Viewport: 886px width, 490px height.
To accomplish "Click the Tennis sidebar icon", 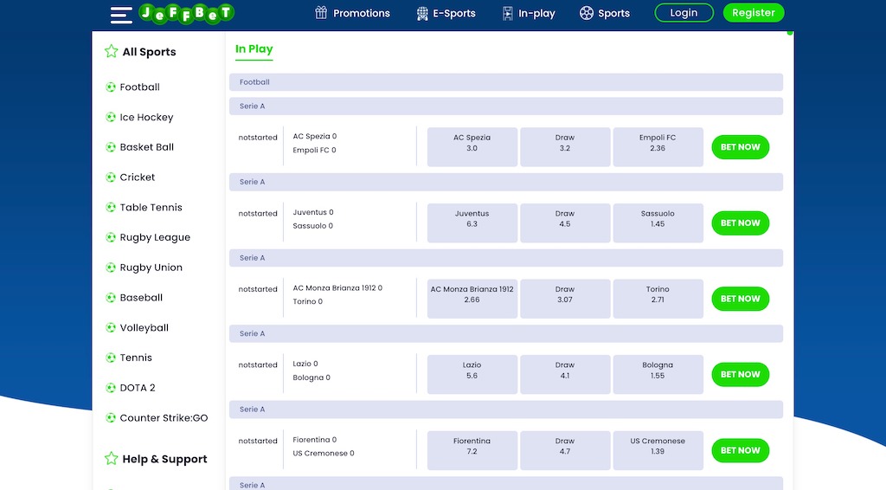I will (111, 358).
